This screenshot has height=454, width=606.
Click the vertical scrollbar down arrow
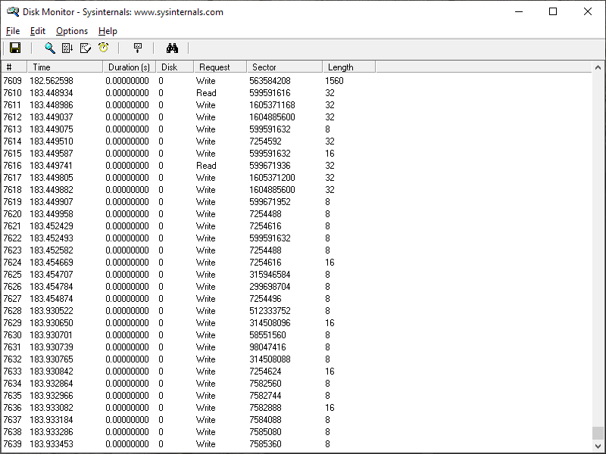tap(598, 446)
